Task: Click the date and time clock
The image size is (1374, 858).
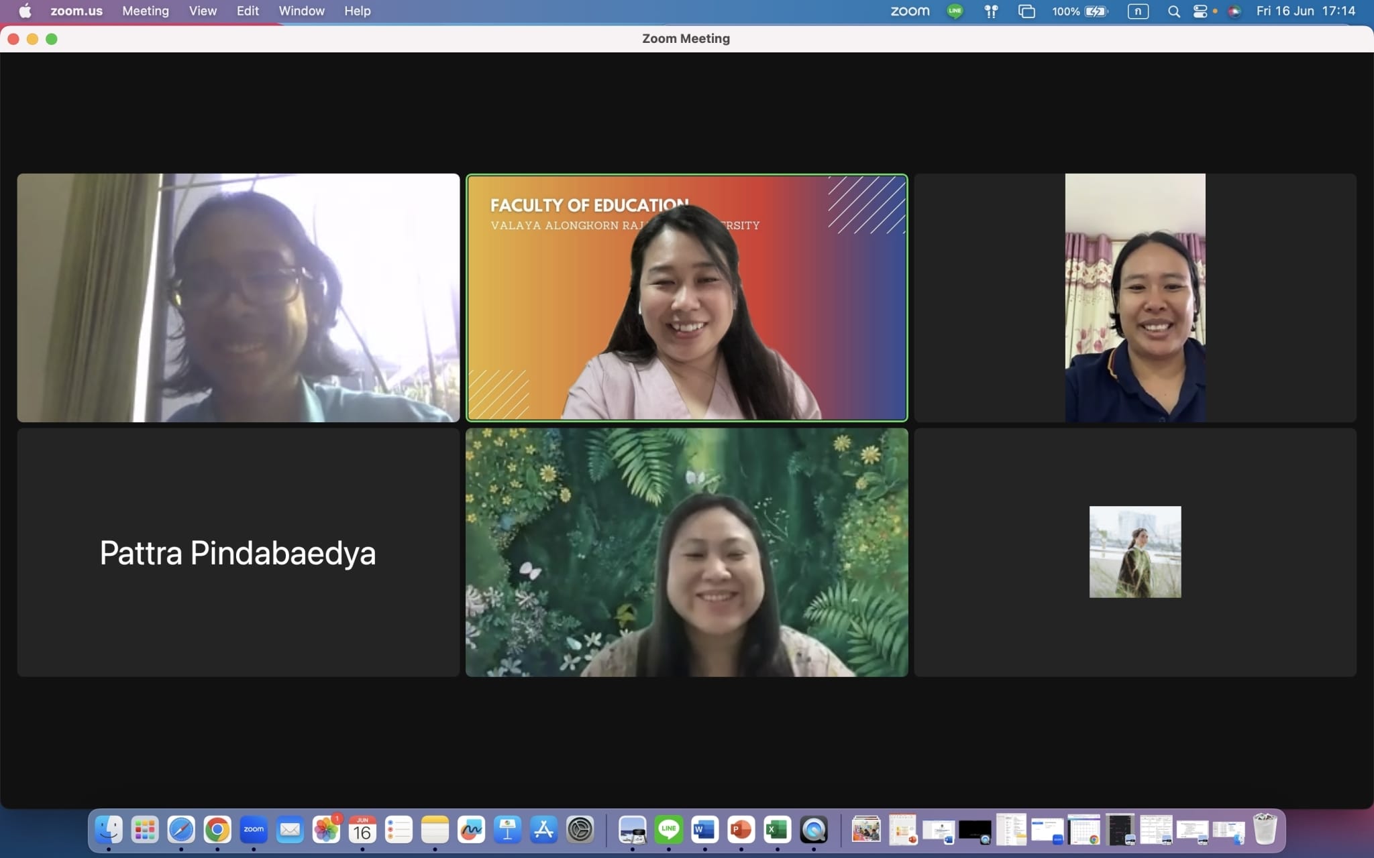Action: coord(1305,11)
